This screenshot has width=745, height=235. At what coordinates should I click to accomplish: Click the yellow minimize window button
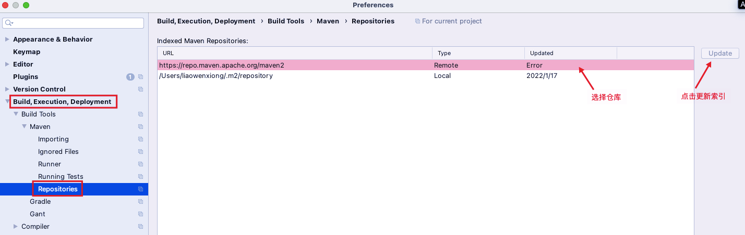[x=16, y=5]
